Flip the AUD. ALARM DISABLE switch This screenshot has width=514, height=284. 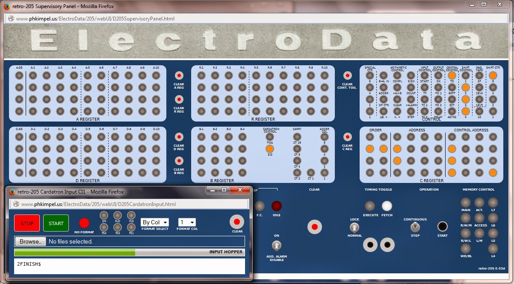[x=277, y=246]
